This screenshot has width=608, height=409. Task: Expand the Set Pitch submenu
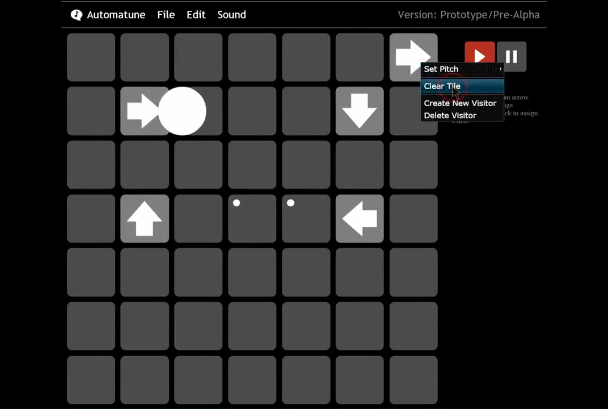click(x=441, y=69)
